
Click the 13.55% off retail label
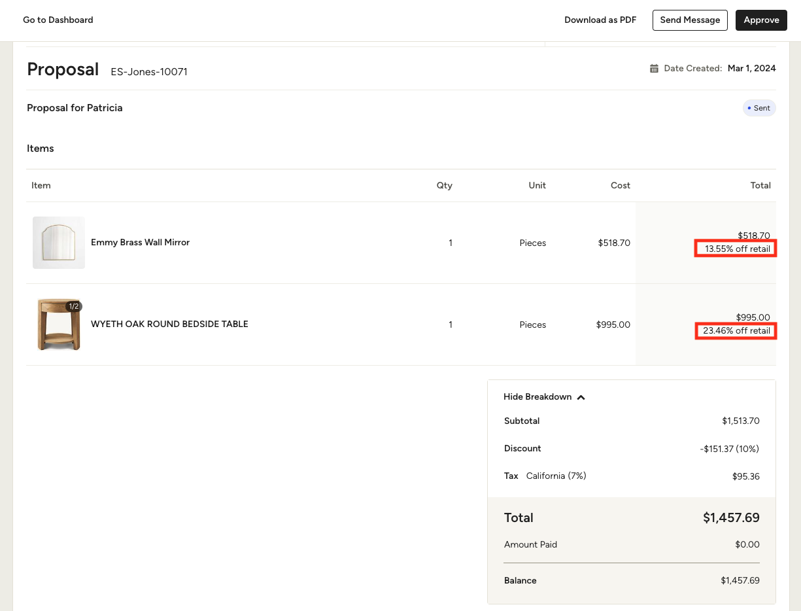tap(736, 249)
